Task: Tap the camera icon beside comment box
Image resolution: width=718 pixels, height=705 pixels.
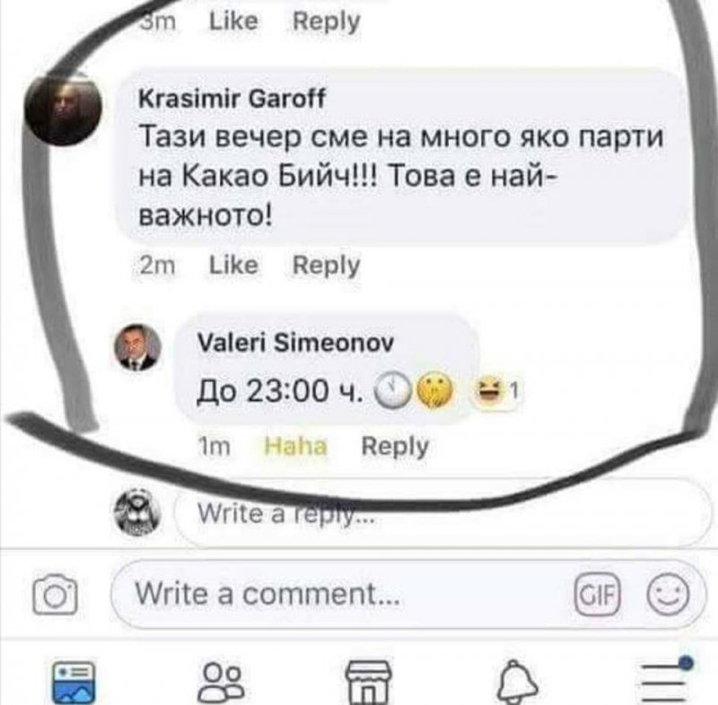Action: (55, 595)
